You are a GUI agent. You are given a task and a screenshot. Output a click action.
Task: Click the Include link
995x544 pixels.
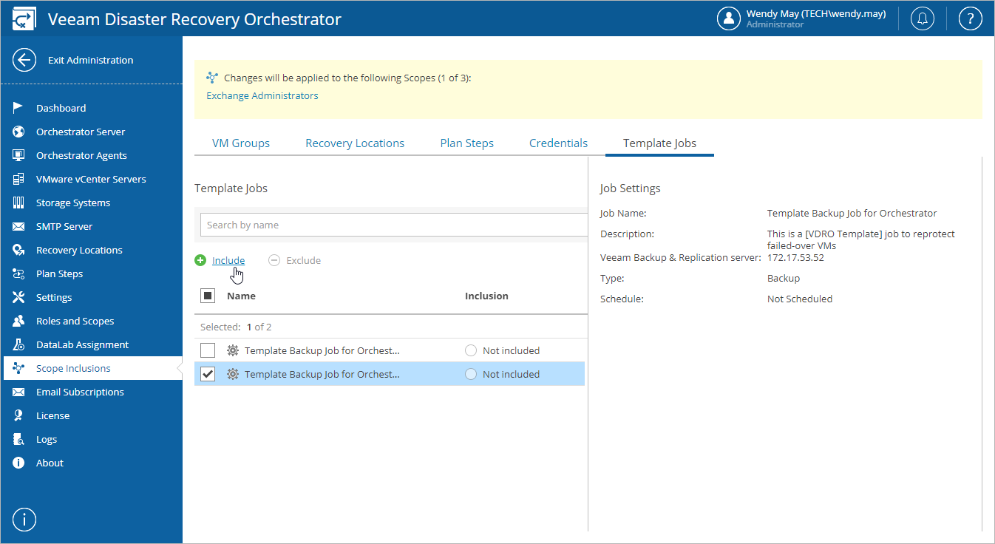coord(228,260)
